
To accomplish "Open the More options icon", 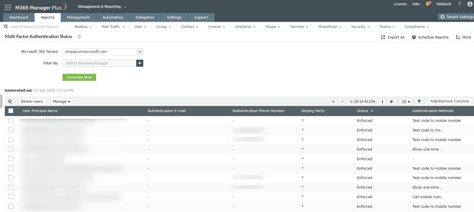I will point(458,37).
